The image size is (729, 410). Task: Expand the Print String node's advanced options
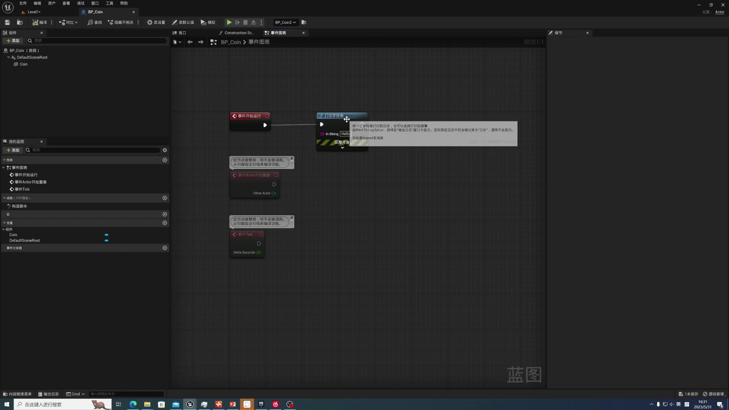(x=342, y=148)
